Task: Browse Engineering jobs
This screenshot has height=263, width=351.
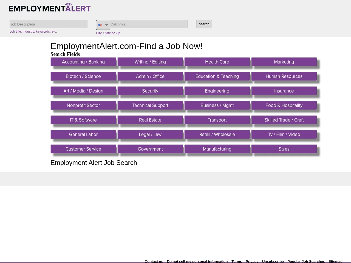Action: tap(217, 91)
